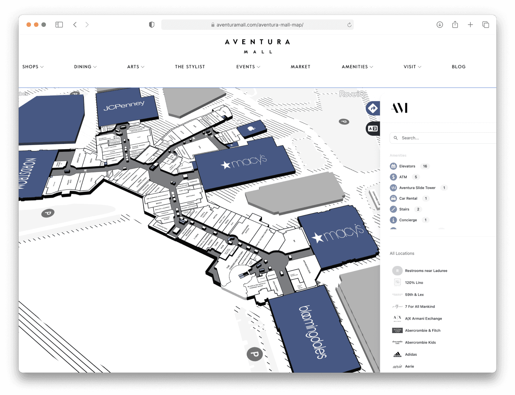
Task: Open the A-Z directory icon
Action: 373,128
